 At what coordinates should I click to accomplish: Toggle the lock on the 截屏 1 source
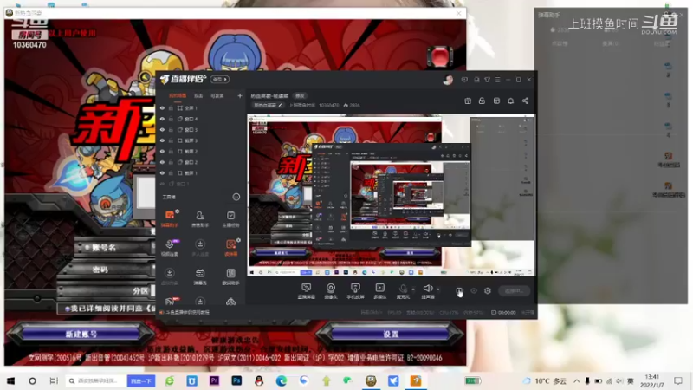pos(171,172)
